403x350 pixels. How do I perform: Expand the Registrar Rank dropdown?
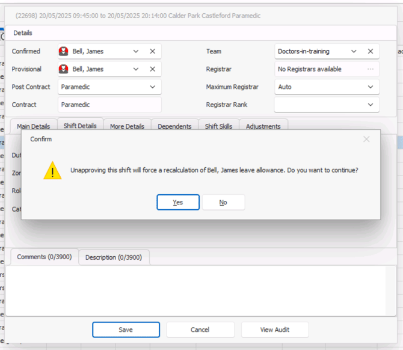[371, 105]
